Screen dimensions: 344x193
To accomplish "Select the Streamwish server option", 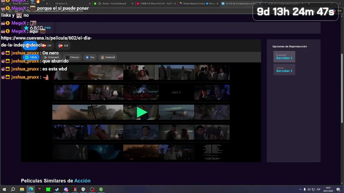I will click(51, 57).
